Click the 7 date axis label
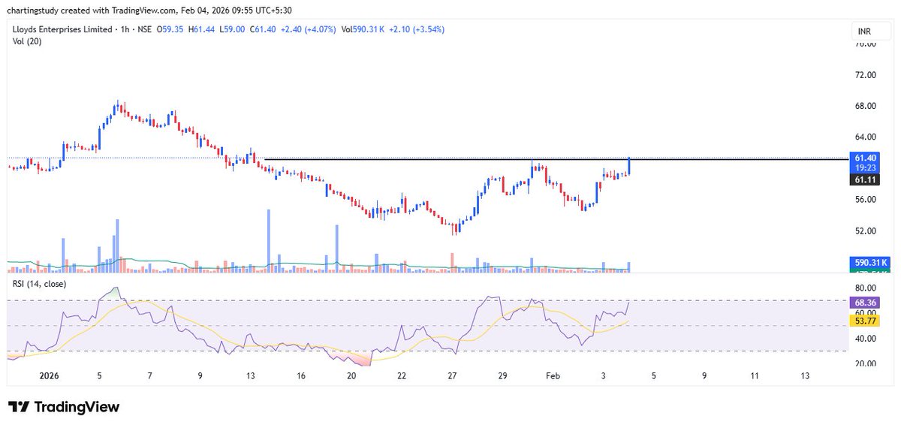Image resolution: width=901 pixels, height=428 pixels. point(150,375)
